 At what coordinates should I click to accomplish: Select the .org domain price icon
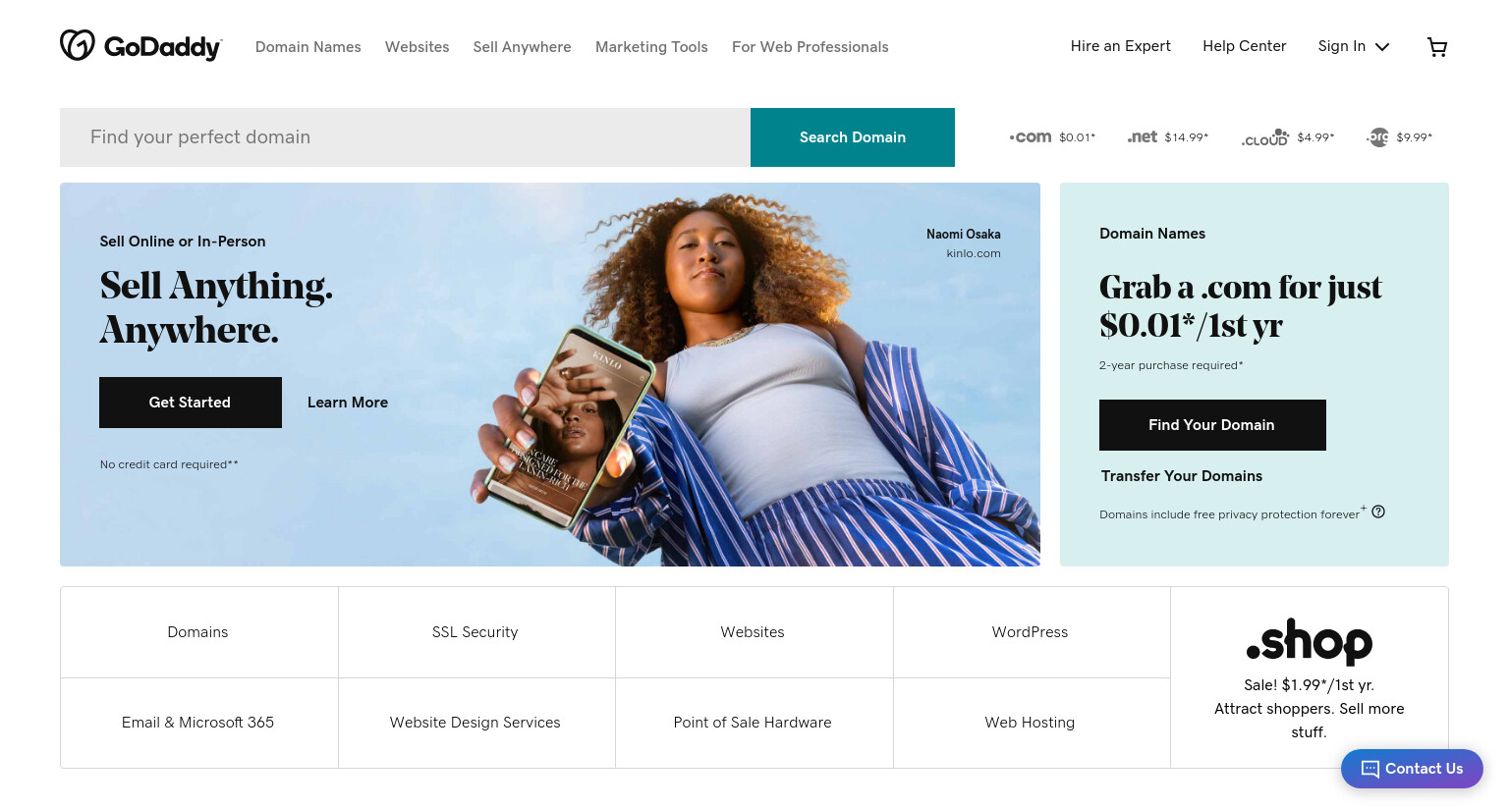(1378, 137)
